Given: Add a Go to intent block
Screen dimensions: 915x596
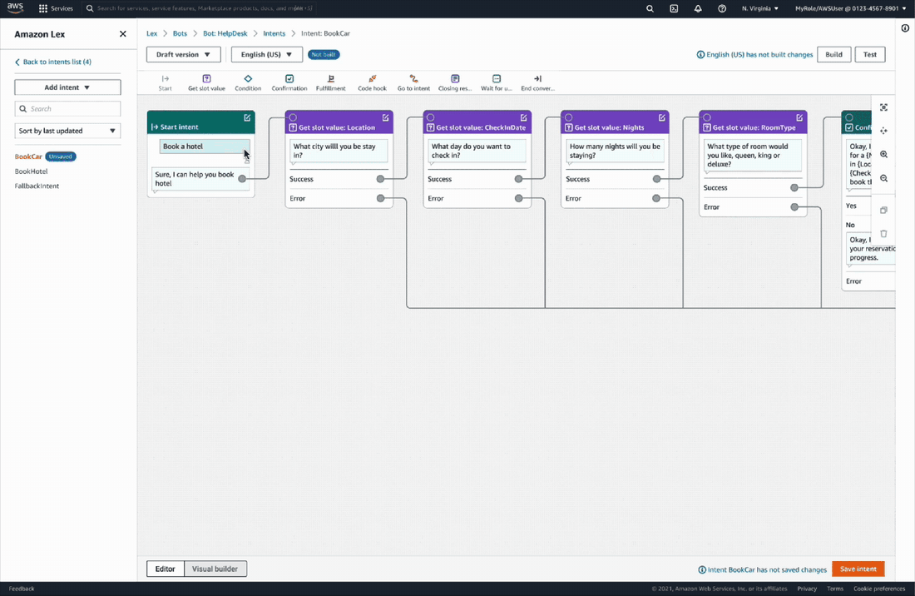Looking at the screenshot, I should [413, 83].
